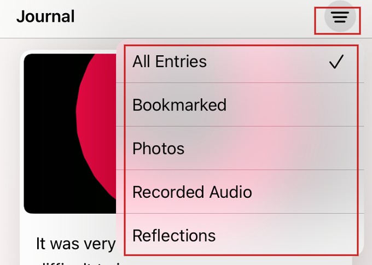Screen dimensions: 372x265
Task: Show only Recorded Audio entries
Action: point(240,192)
